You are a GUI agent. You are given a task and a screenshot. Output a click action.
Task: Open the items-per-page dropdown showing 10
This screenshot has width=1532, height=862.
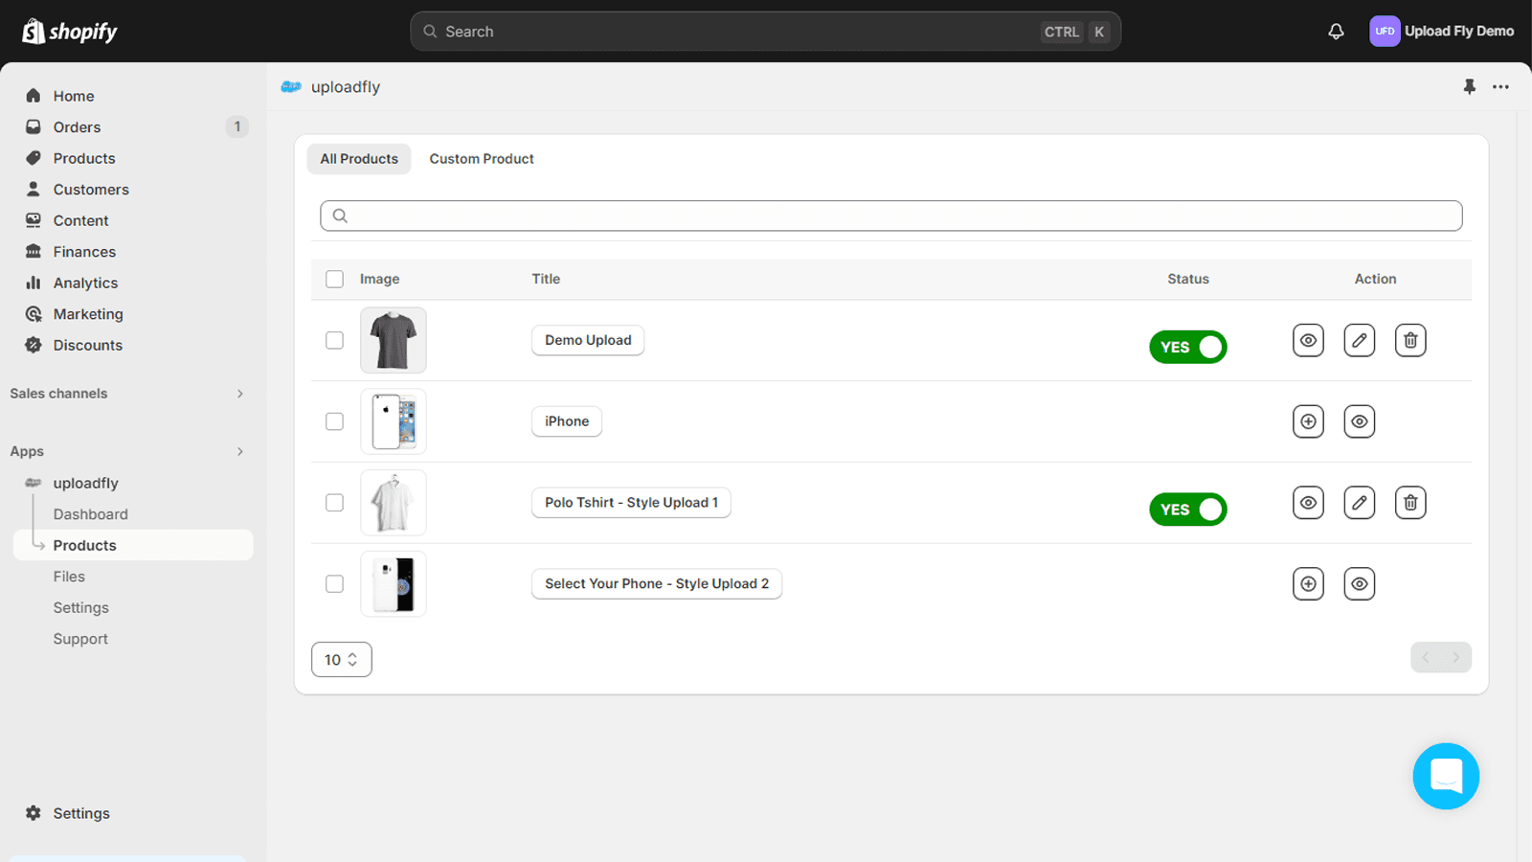coord(341,659)
